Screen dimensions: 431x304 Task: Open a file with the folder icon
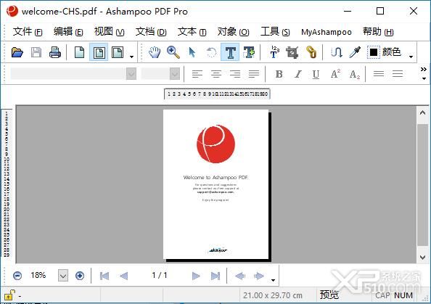[17, 52]
